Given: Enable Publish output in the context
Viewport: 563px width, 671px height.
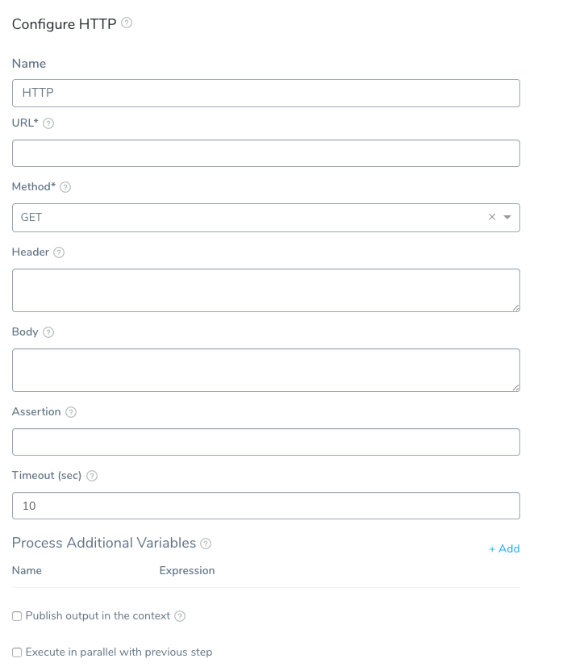Looking at the screenshot, I should [x=17, y=617].
